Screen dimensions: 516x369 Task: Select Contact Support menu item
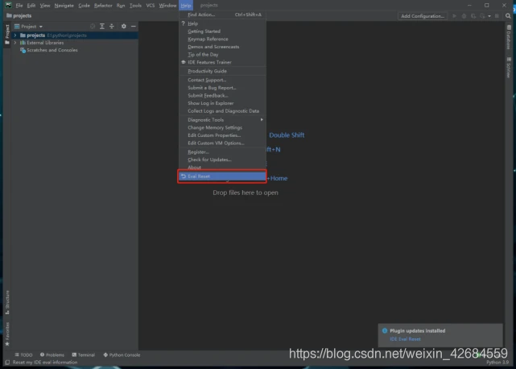[x=222, y=80]
